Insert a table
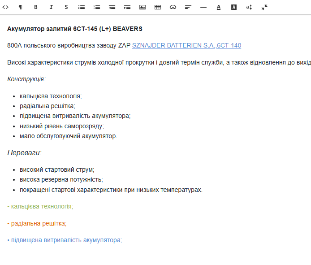 click(x=158, y=7)
